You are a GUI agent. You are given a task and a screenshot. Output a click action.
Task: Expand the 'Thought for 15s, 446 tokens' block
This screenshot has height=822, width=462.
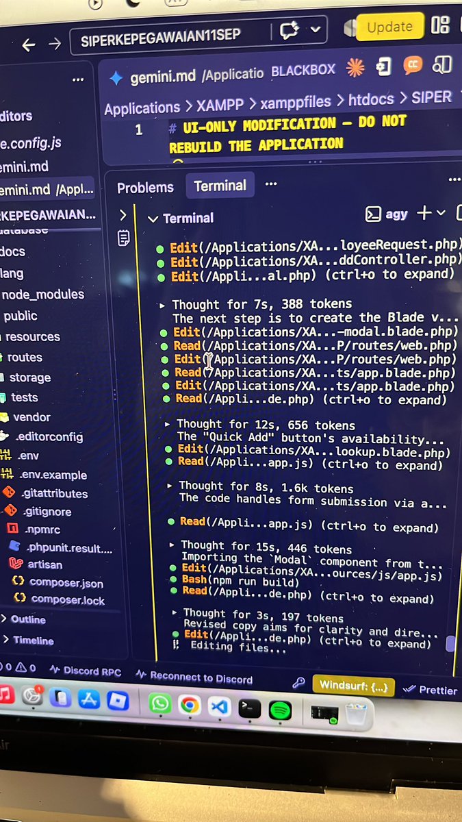click(x=261, y=548)
